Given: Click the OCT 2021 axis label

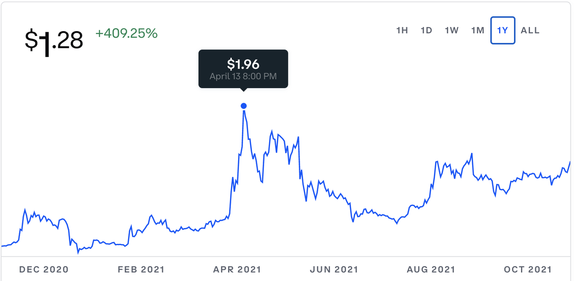Looking at the screenshot, I should (527, 270).
